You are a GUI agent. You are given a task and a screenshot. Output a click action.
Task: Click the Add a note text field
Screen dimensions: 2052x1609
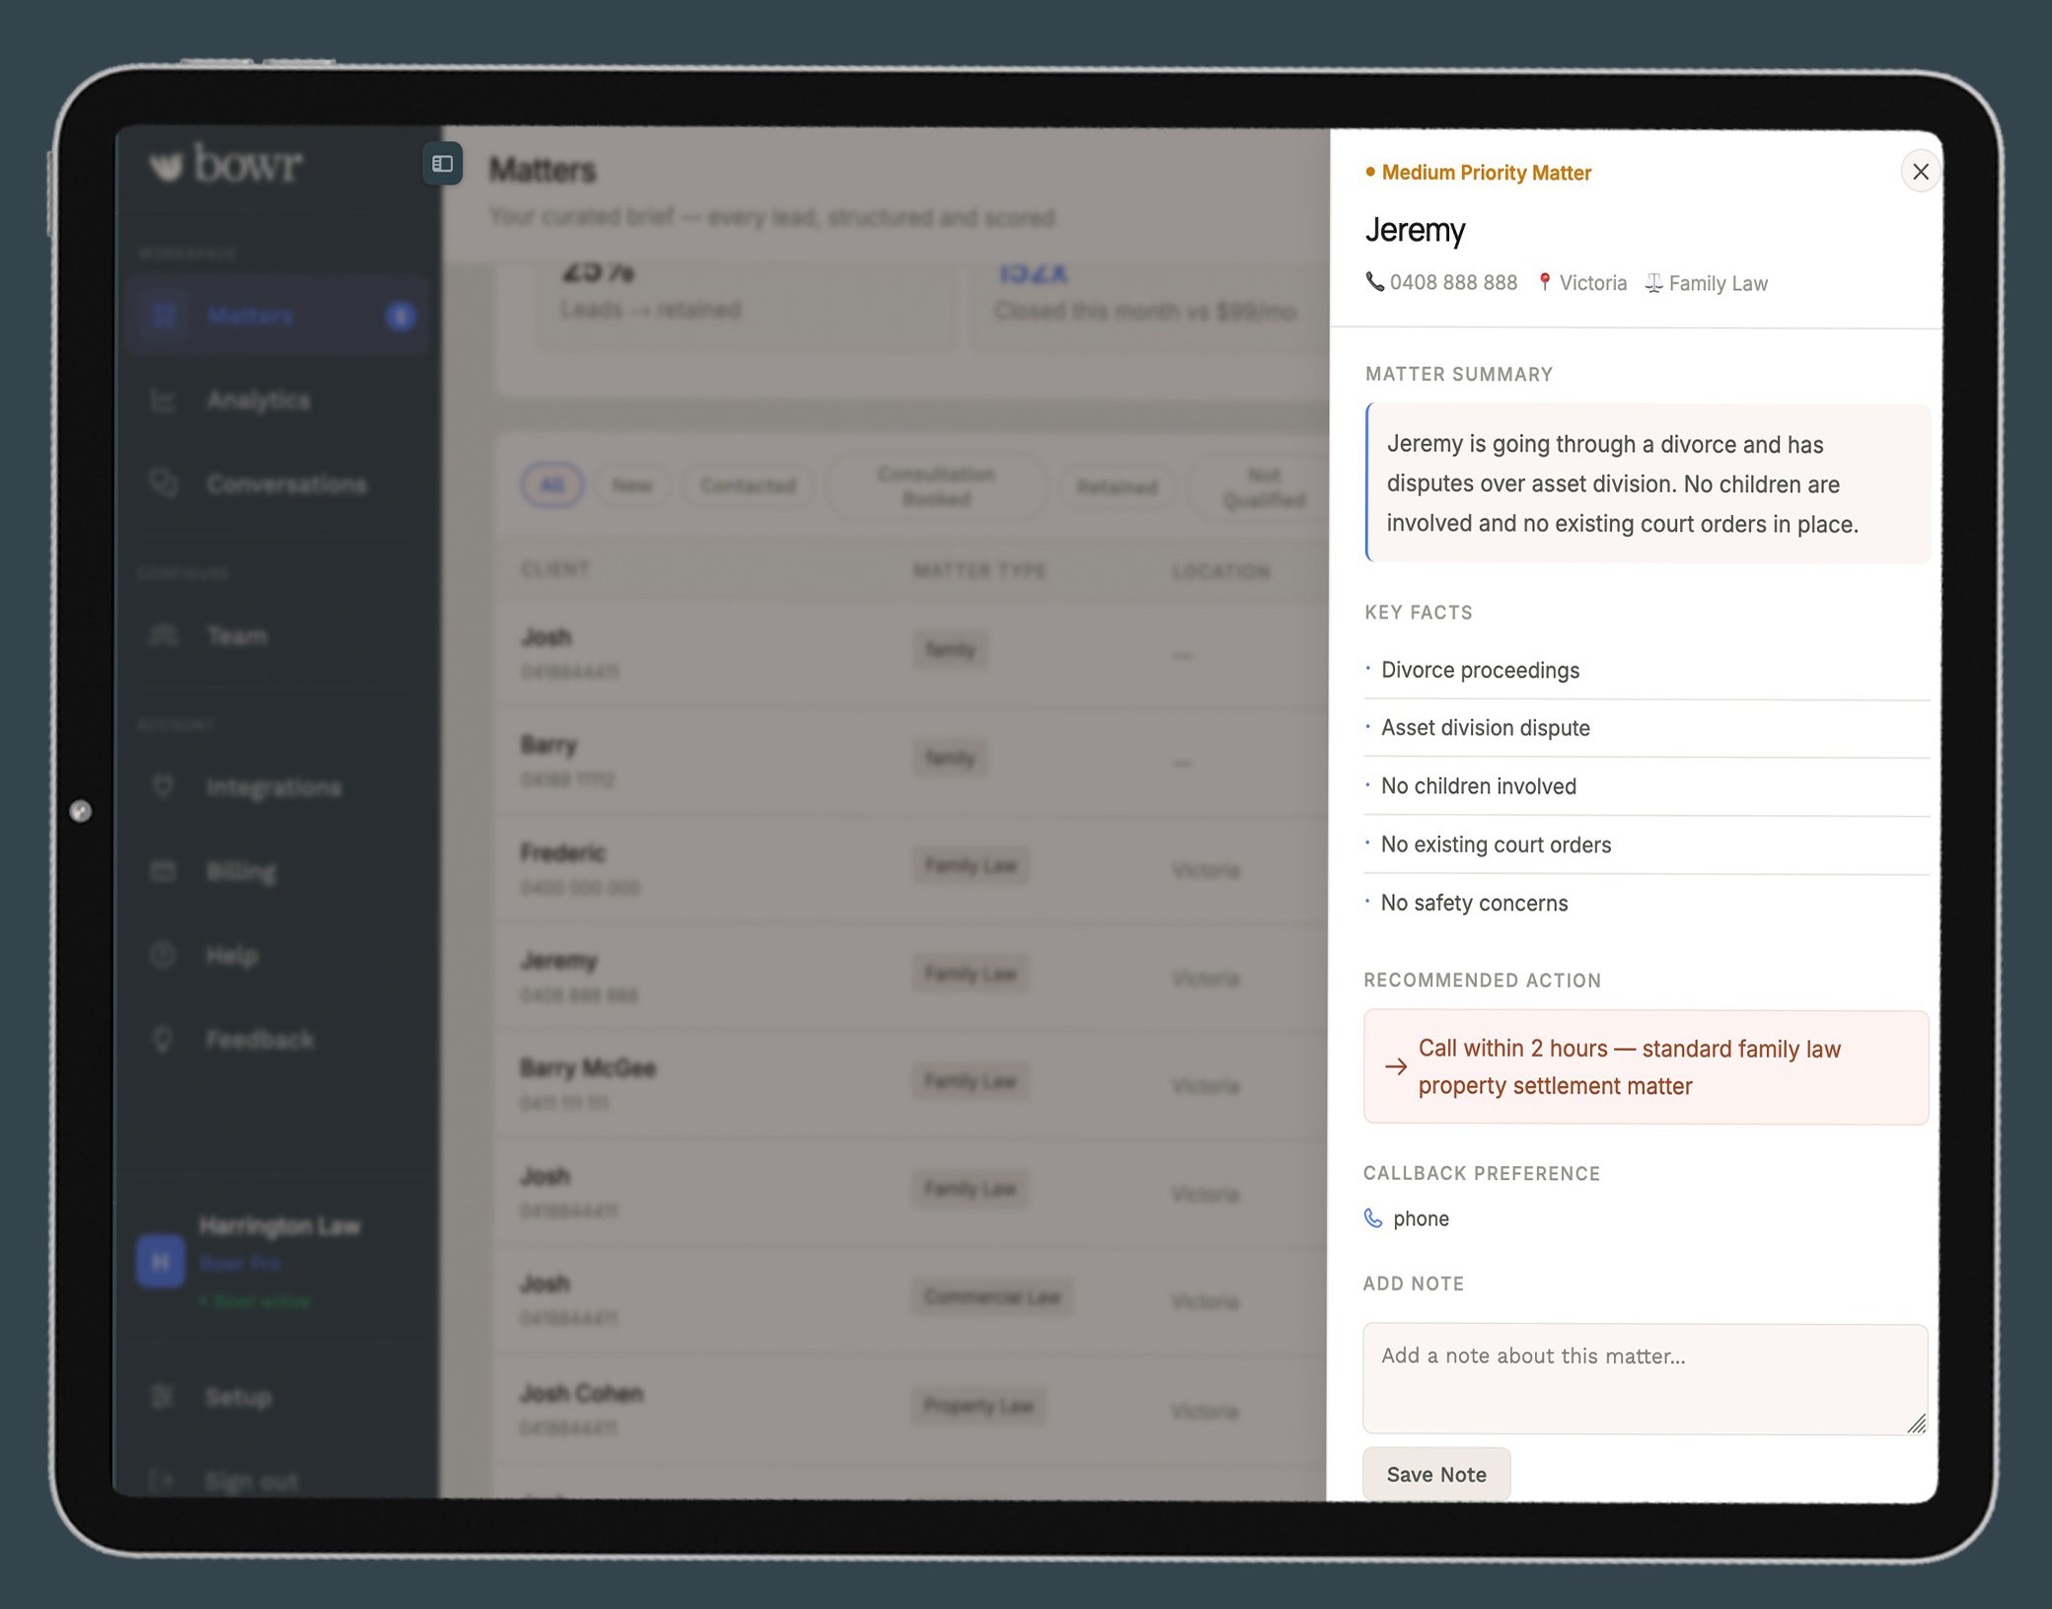pyautogui.click(x=1646, y=1378)
